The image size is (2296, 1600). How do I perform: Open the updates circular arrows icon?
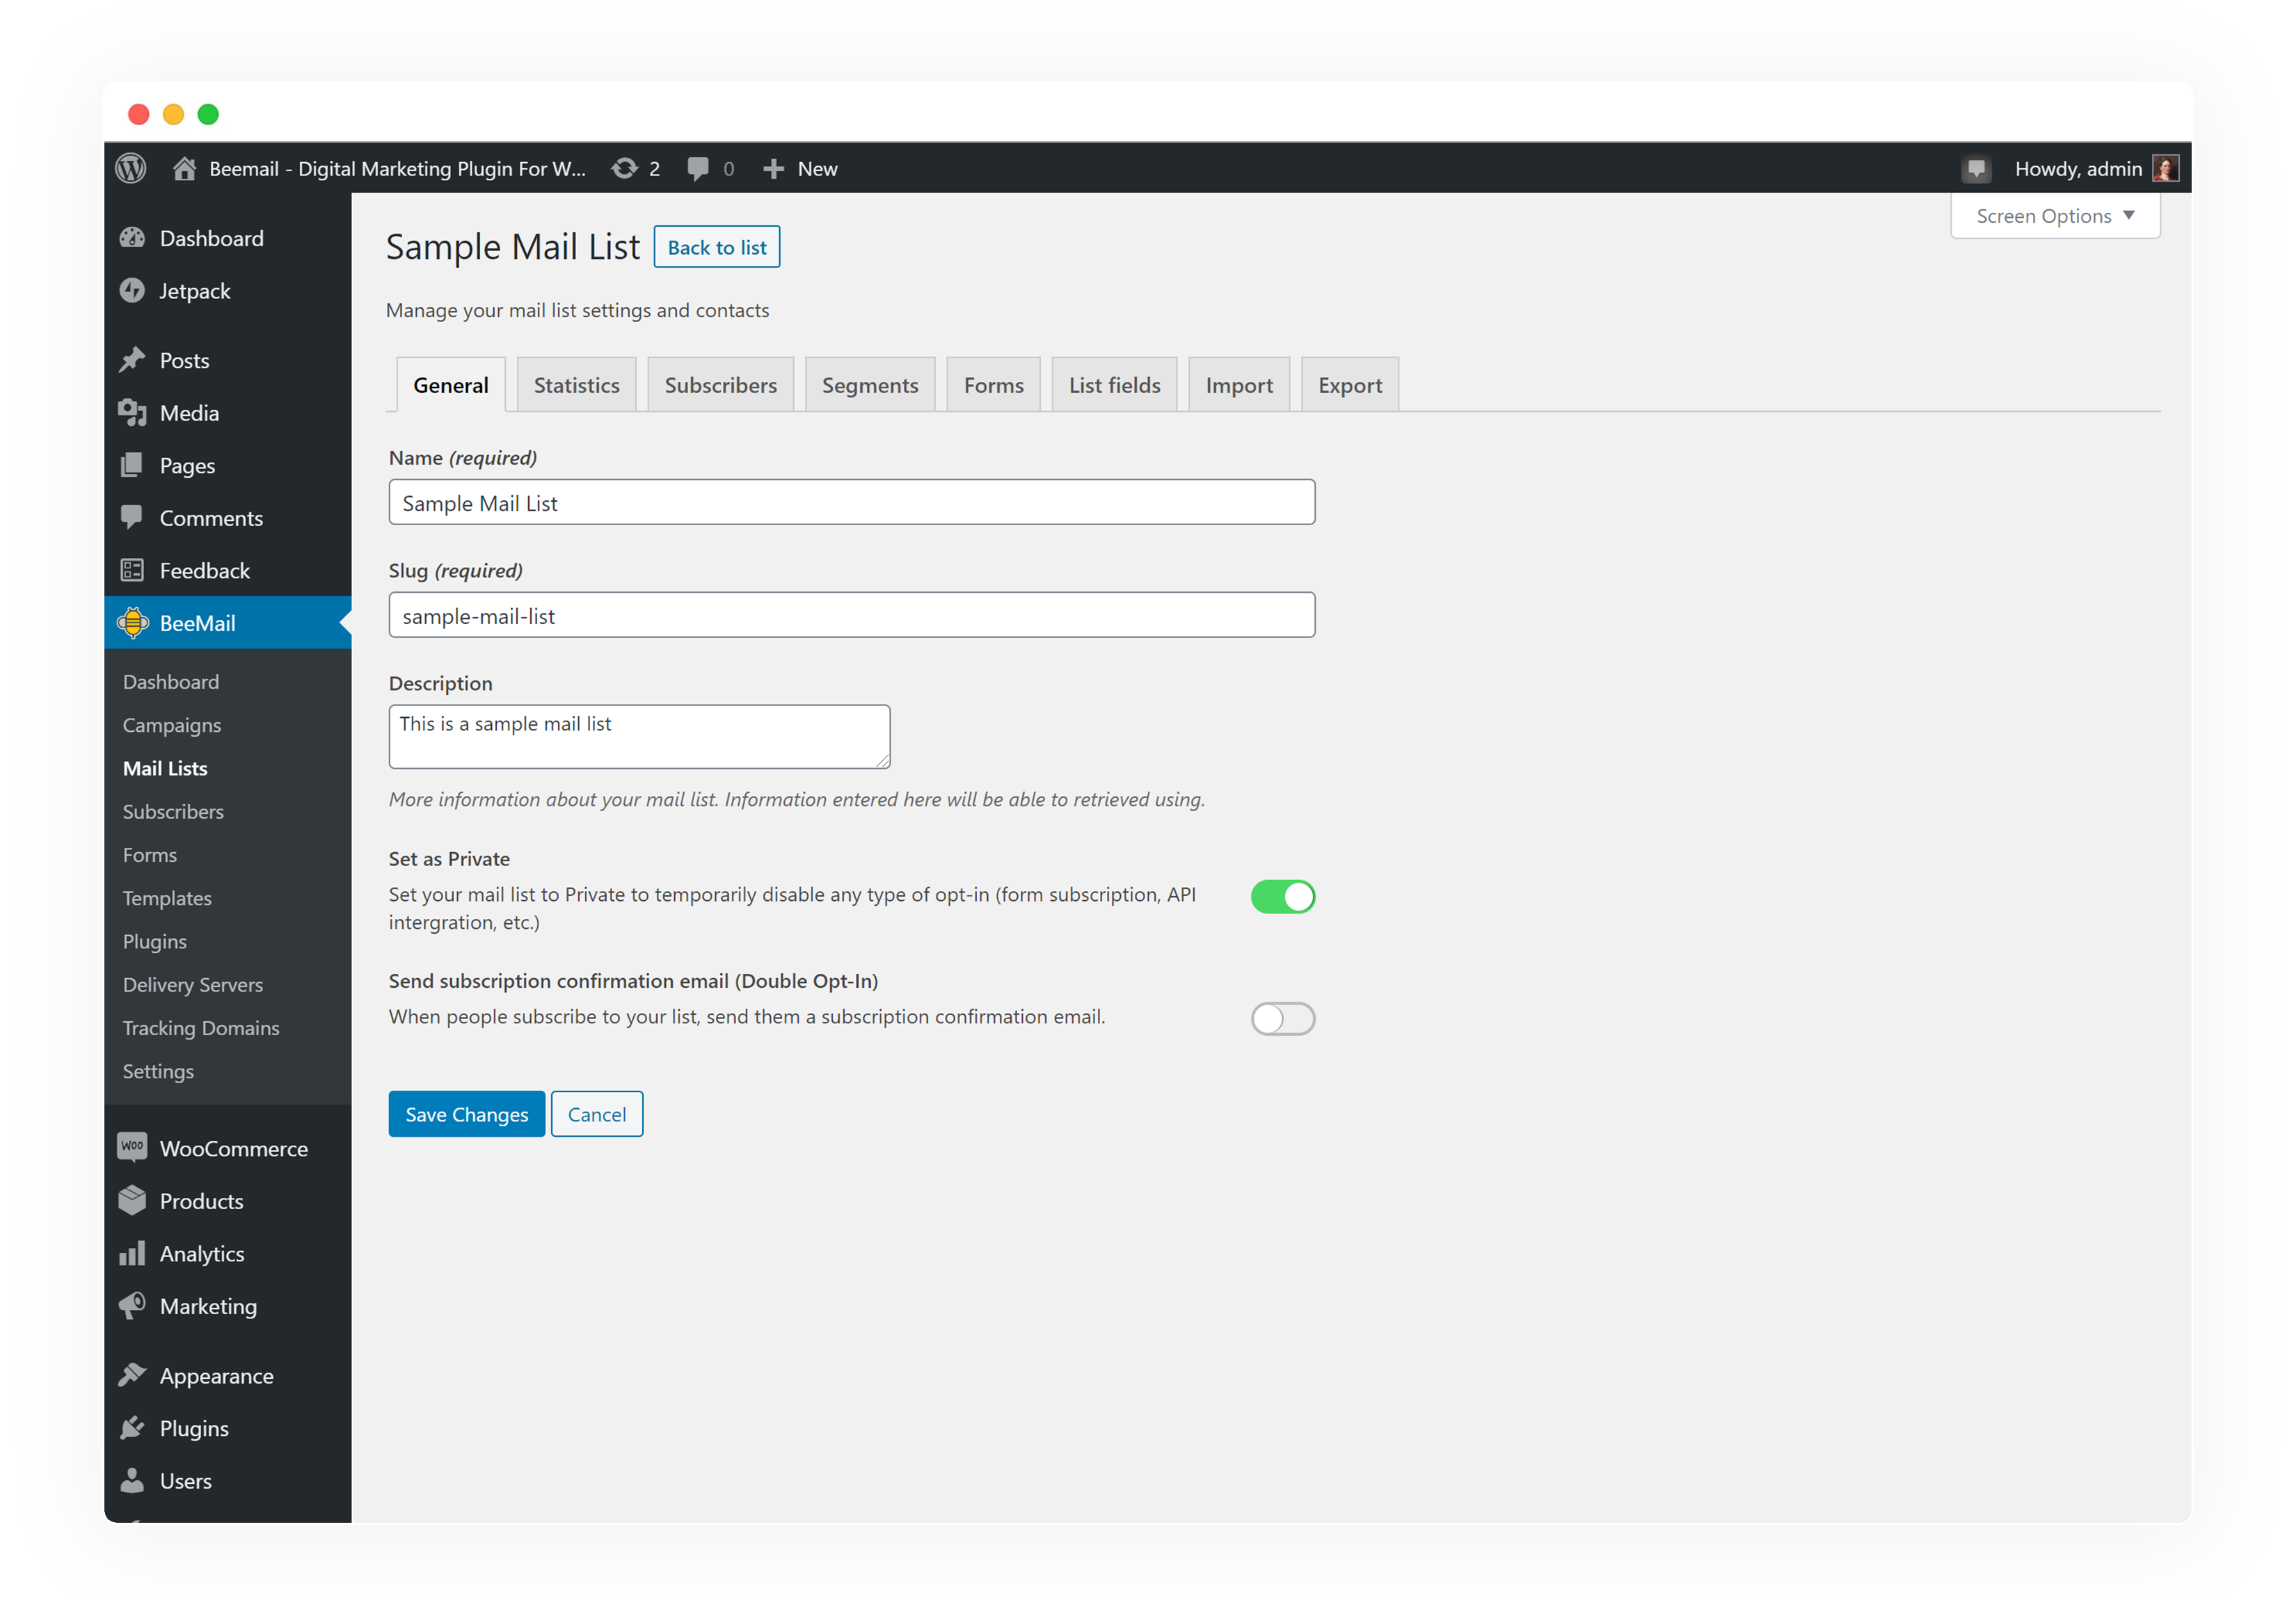click(x=625, y=168)
